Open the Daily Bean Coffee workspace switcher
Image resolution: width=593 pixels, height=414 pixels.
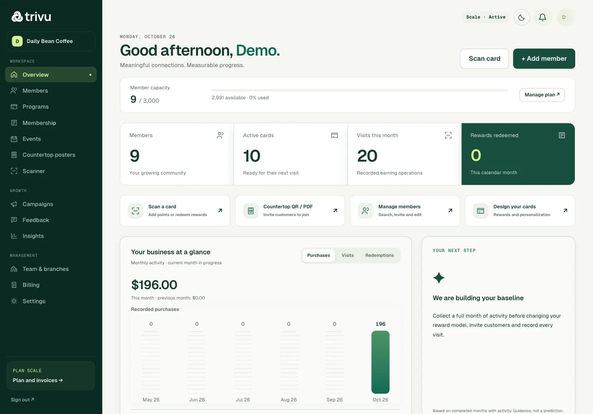[x=51, y=41]
